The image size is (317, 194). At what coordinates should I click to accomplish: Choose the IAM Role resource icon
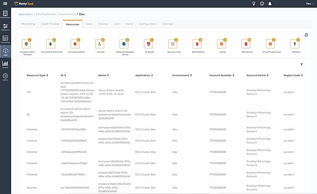click(295, 44)
